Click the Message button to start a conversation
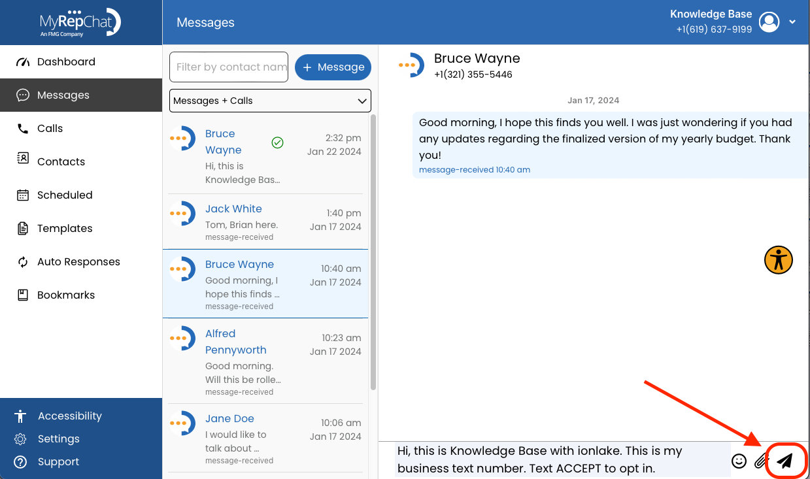The width and height of the screenshot is (810, 479). click(333, 67)
